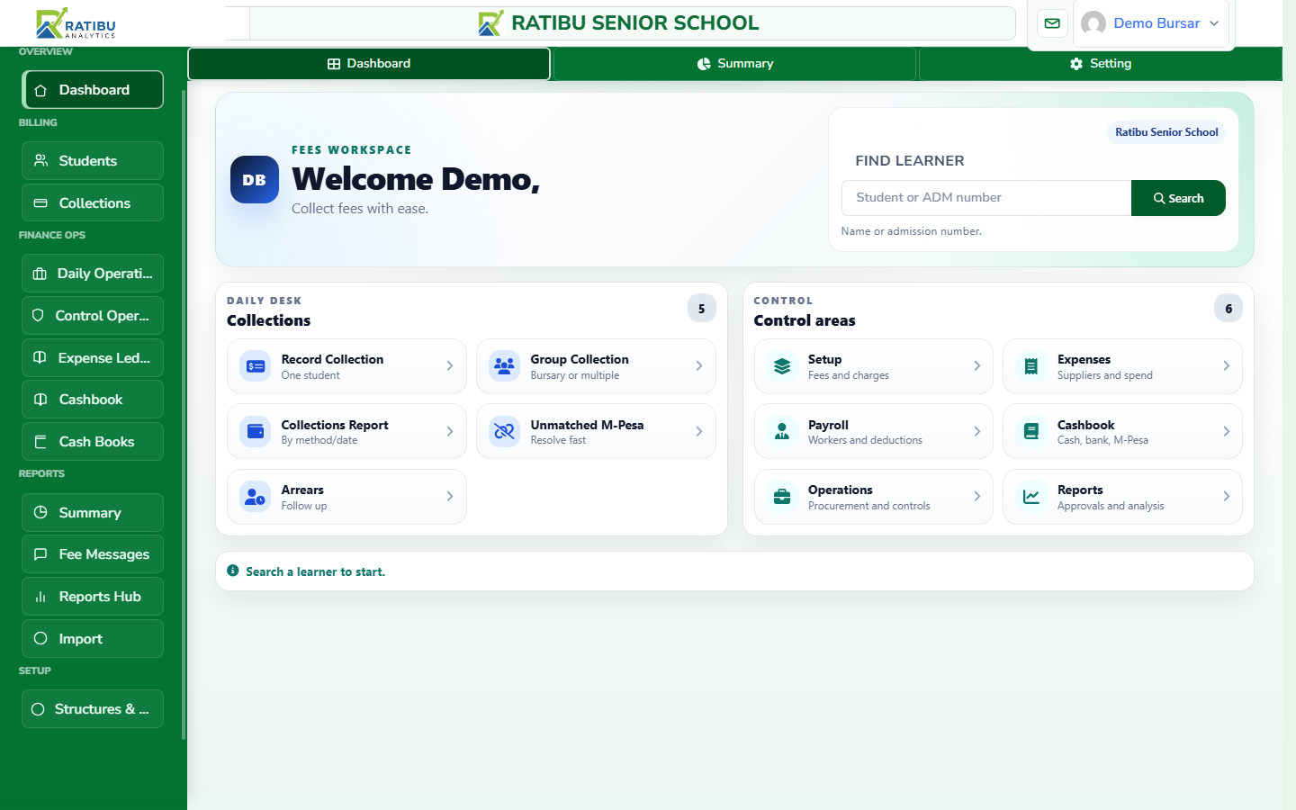Open Reports Hub in the sidebar
This screenshot has width=1296, height=810.
pos(93,597)
